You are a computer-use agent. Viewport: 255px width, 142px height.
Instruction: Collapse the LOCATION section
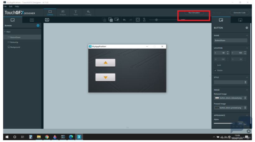click(x=247, y=48)
